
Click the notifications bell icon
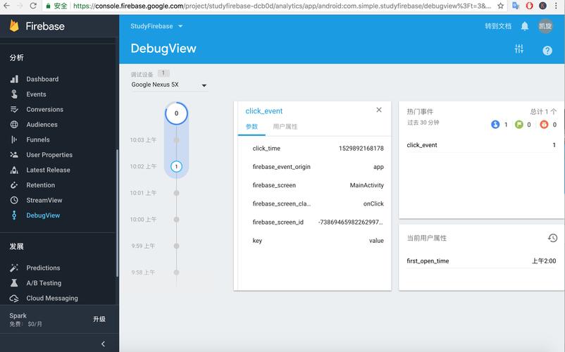click(x=525, y=26)
